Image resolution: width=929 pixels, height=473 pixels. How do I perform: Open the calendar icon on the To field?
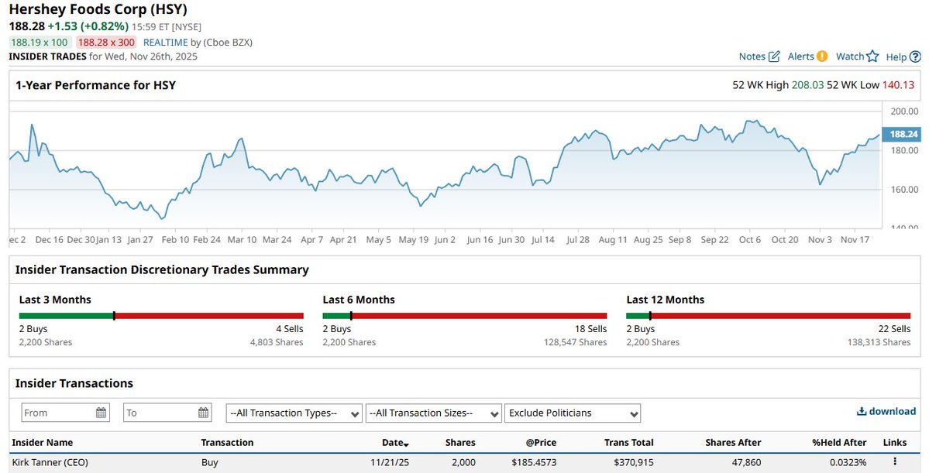pos(201,413)
